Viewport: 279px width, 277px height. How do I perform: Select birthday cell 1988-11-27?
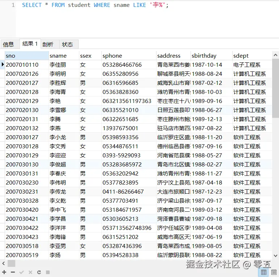(x=212, y=174)
